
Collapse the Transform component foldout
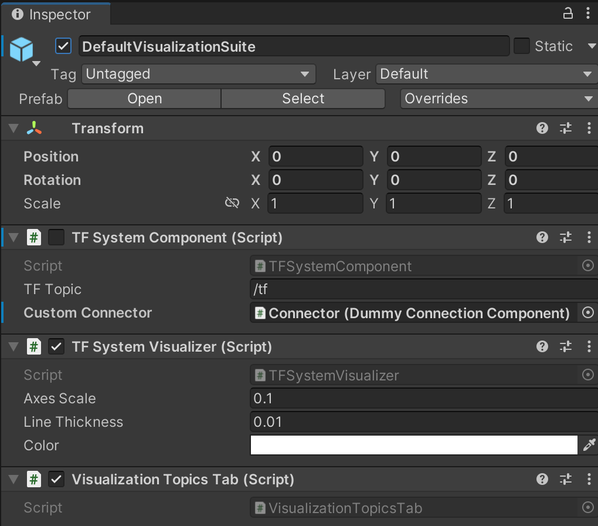13,129
